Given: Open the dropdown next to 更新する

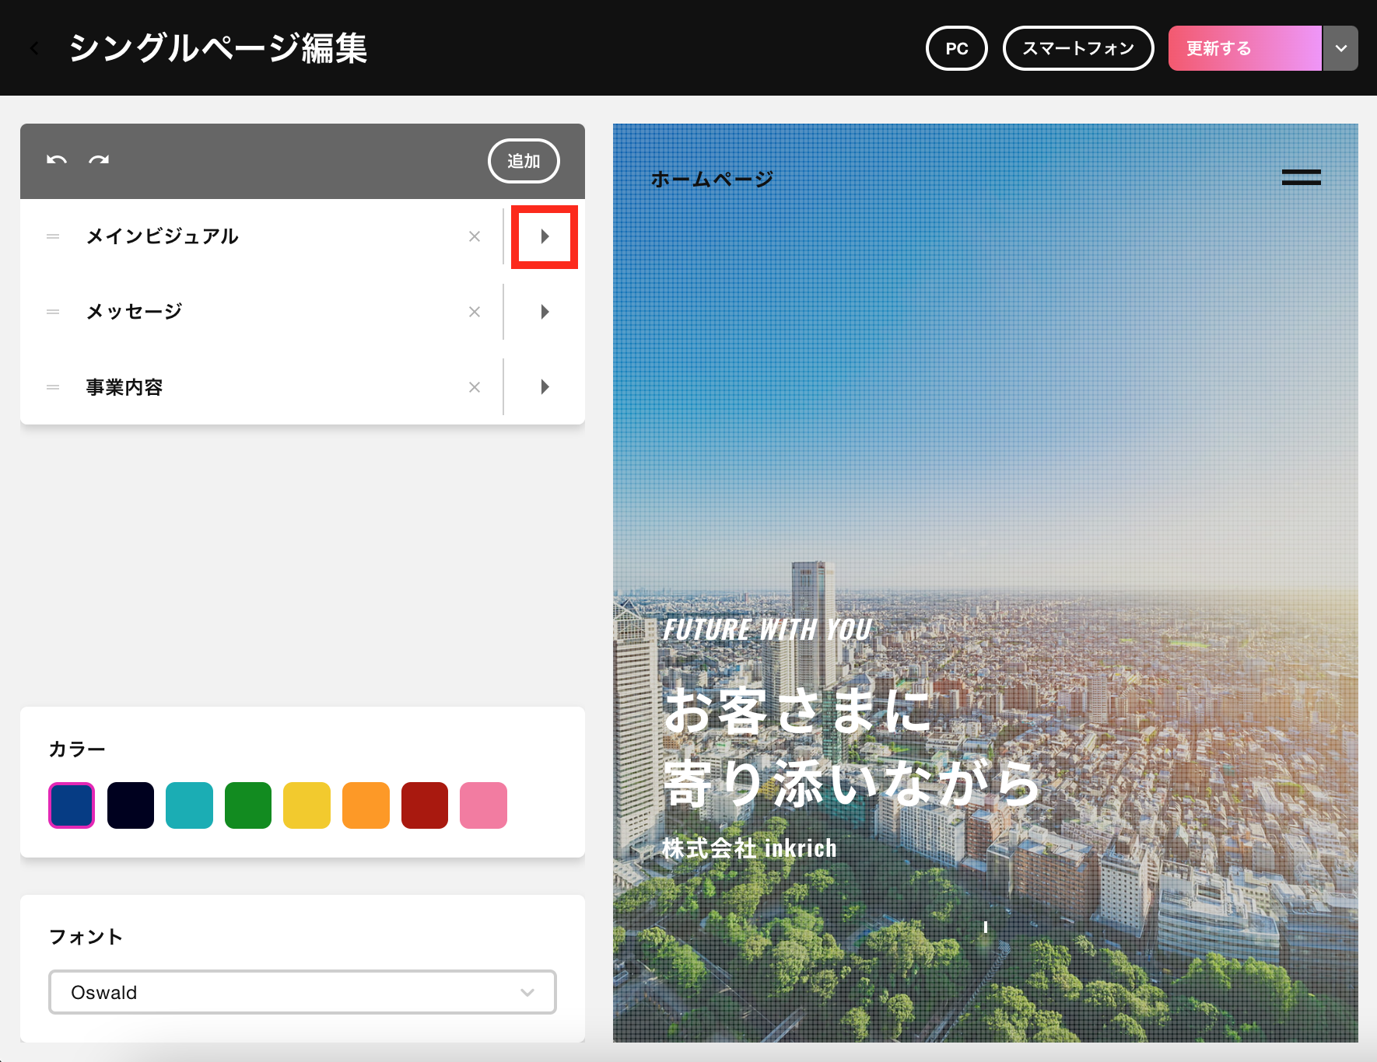Looking at the screenshot, I should coord(1340,48).
